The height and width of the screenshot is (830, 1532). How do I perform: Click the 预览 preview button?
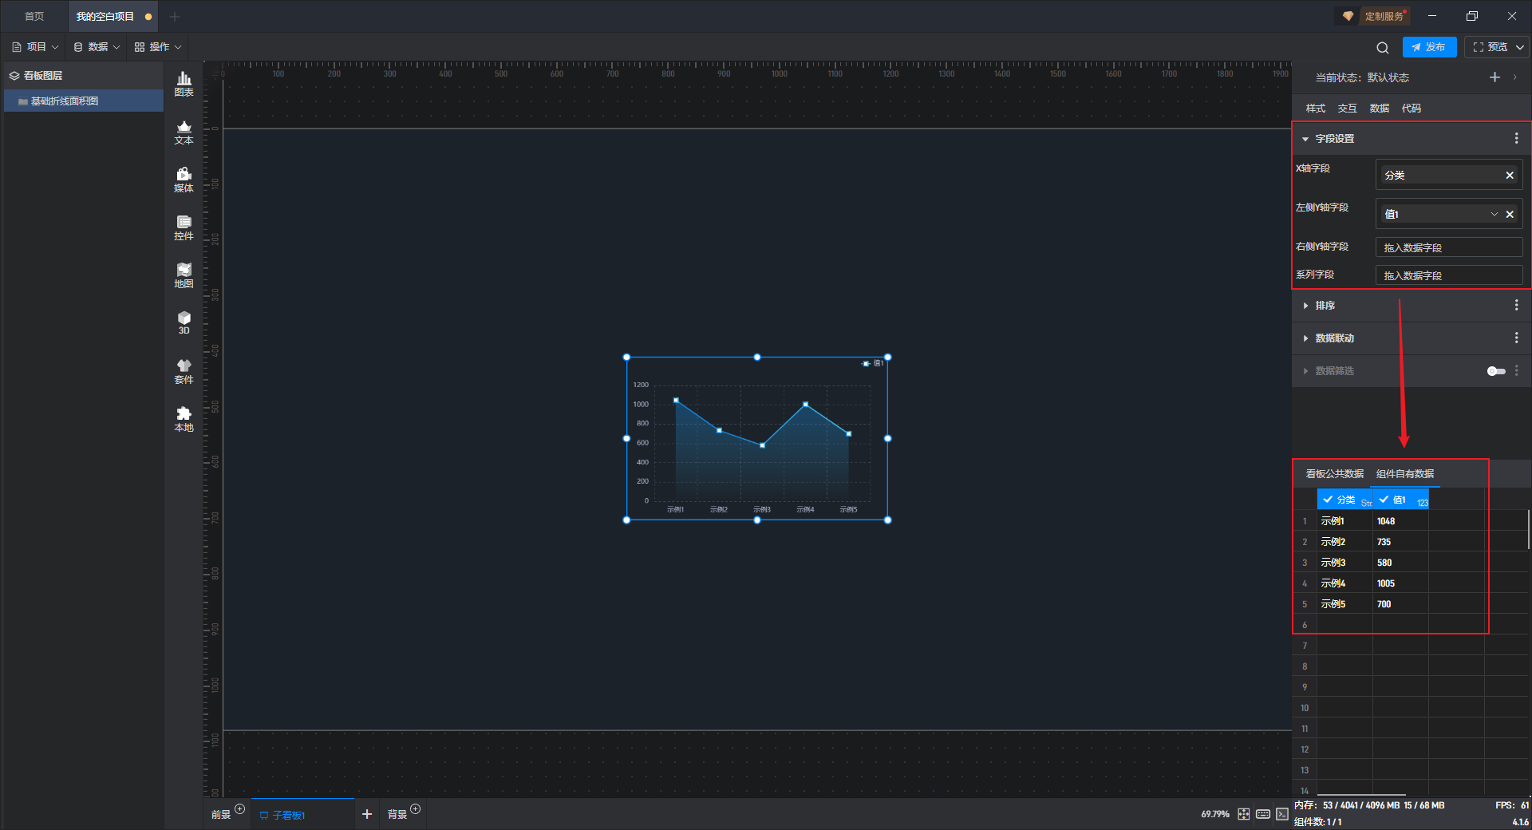click(1490, 47)
